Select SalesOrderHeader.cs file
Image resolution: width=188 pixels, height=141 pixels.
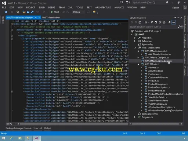(158, 101)
